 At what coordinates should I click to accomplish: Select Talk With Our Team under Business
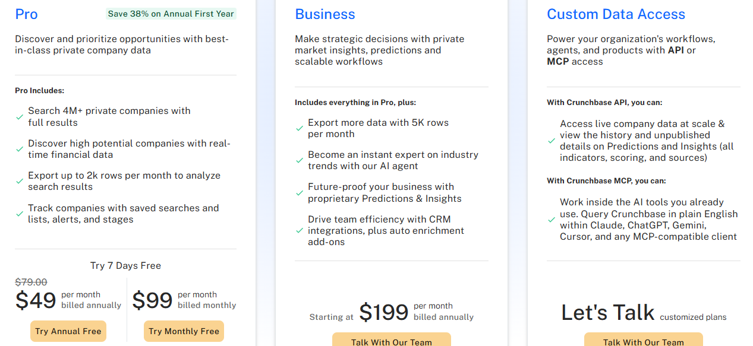[392, 339]
